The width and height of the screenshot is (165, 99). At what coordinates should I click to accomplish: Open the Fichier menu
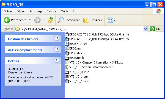click(x=8, y=11)
